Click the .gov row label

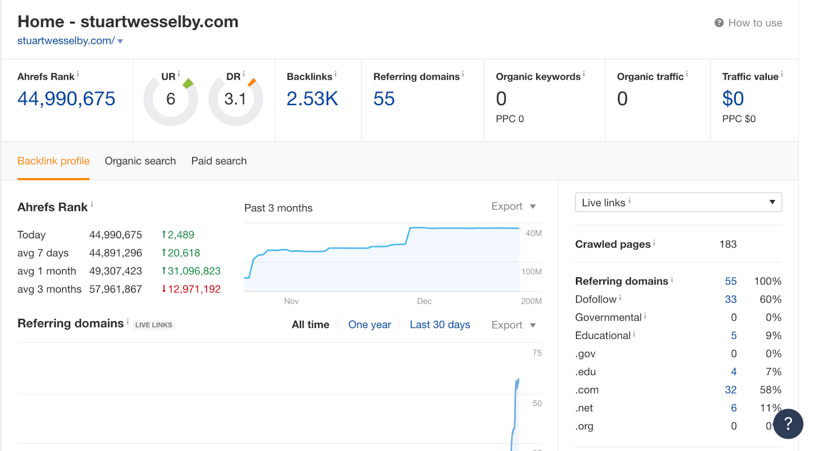(x=585, y=354)
